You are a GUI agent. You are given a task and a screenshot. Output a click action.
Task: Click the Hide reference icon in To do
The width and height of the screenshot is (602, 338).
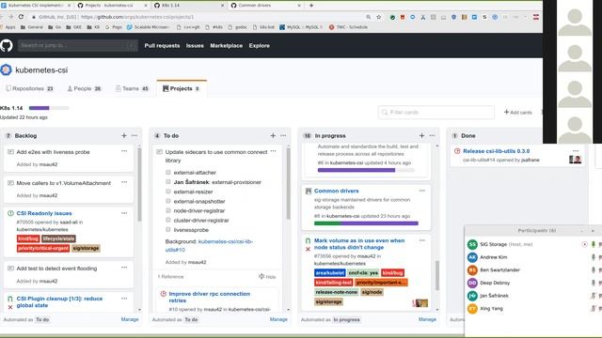tap(261, 276)
